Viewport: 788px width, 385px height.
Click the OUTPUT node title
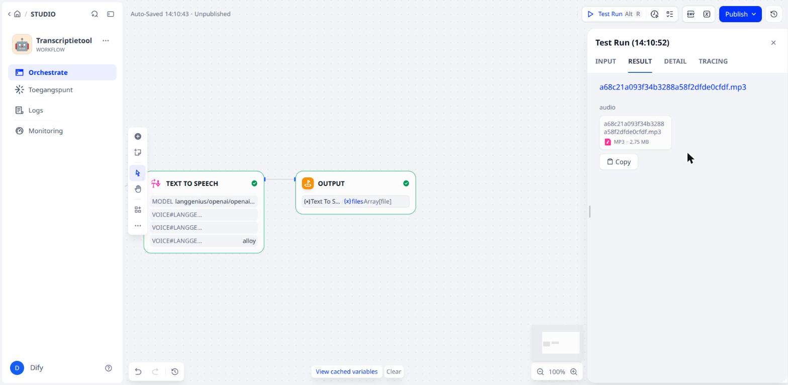point(331,183)
